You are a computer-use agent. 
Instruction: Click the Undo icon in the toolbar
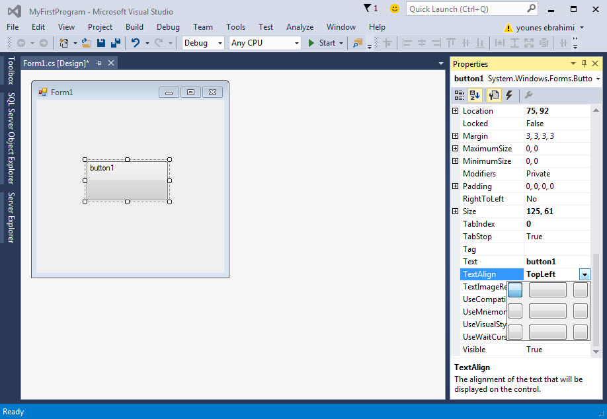(x=135, y=43)
